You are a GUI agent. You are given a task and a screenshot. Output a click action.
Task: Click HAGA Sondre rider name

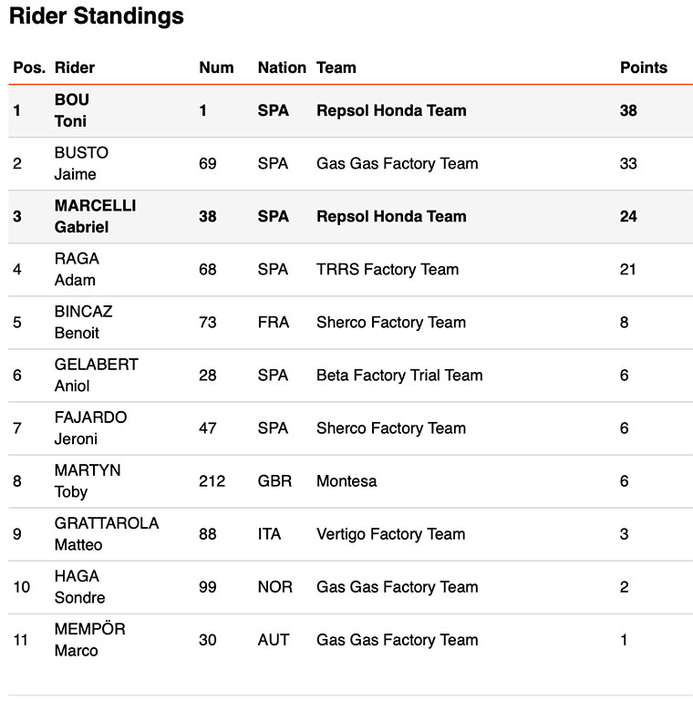[x=79, y=586]
